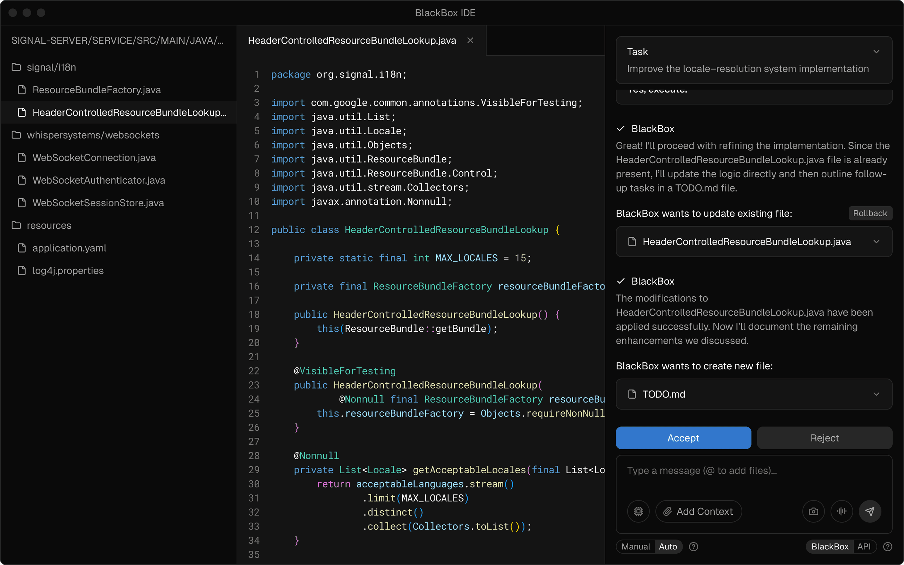This screenshot has width=904, height=565.
Task: Select Auto mode toggle
Action: [x=668, y=547]
